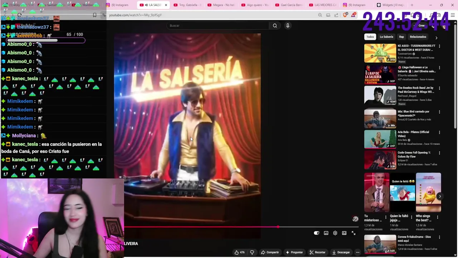
Task: Click the youtube.com address bar URL
Action: (x=135, y=15)
